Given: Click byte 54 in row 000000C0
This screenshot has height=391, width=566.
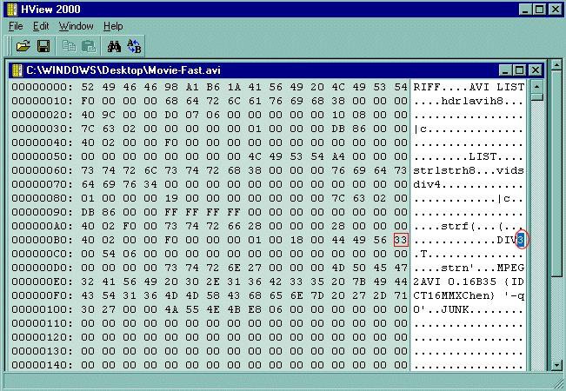Looking at the screenshot, I should (x=109, y=254).
